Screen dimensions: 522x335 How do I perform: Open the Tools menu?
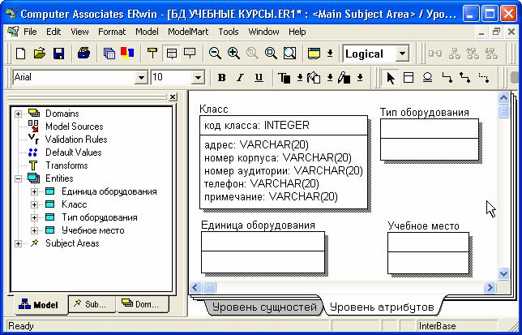(229, 32)
